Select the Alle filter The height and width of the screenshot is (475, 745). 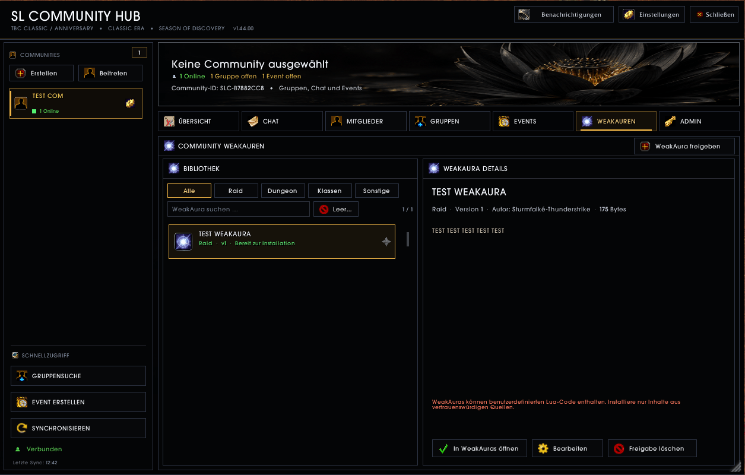pos(189,191)
